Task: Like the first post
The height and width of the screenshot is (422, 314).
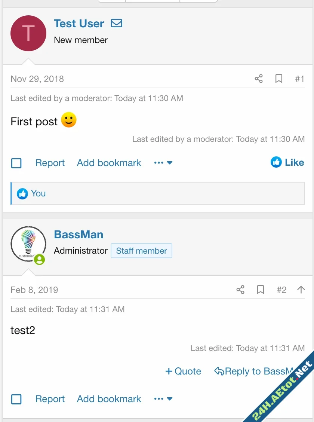Action: [287, 162]
